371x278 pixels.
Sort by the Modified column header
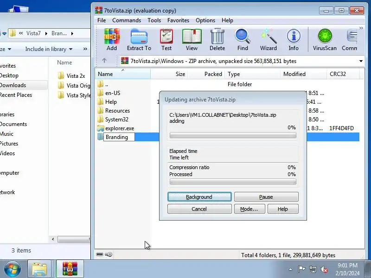click(x=304, y=74)
